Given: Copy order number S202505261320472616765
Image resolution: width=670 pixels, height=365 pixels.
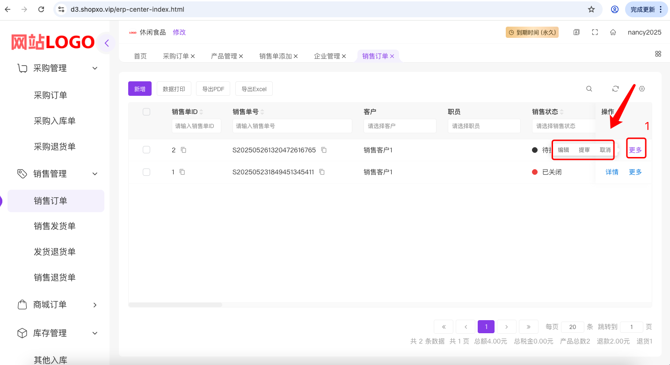Looking at the screenshot, I should pyautogui.click(x=324, y=150).
